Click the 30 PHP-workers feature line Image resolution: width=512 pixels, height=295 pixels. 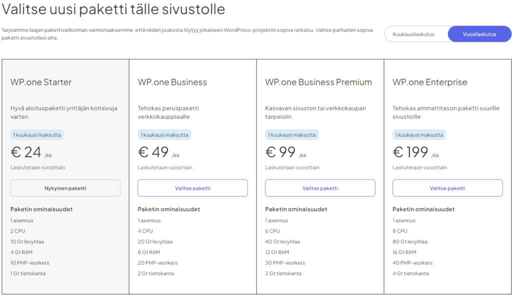click(x=285, y=263)
